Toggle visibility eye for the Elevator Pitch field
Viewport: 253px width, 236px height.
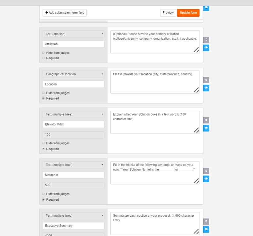tap(206, 128)
